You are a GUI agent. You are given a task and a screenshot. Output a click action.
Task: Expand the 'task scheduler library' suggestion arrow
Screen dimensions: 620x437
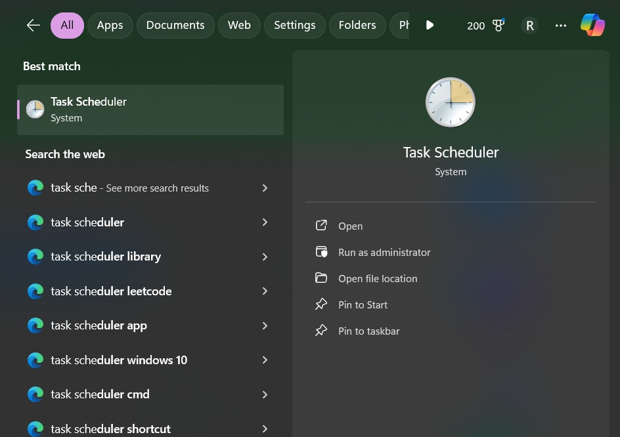coord(265,257)
